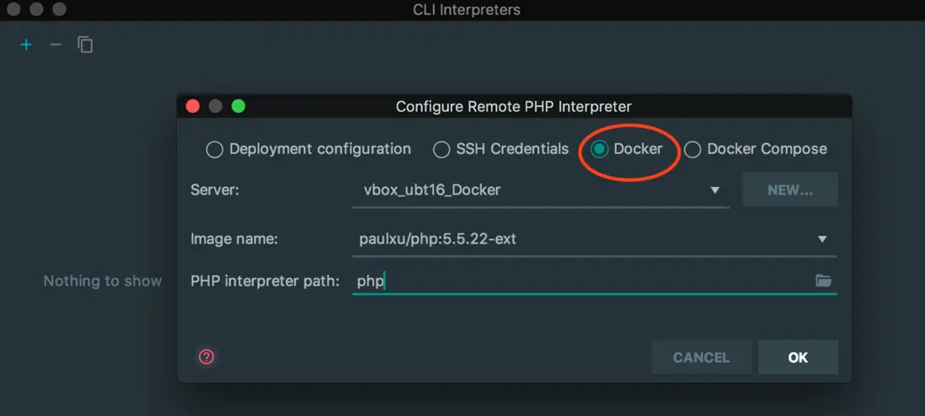Open the vbox_ubt16_Docker server combo box
Screen dimensions: 925x416
tap(531, 190)
